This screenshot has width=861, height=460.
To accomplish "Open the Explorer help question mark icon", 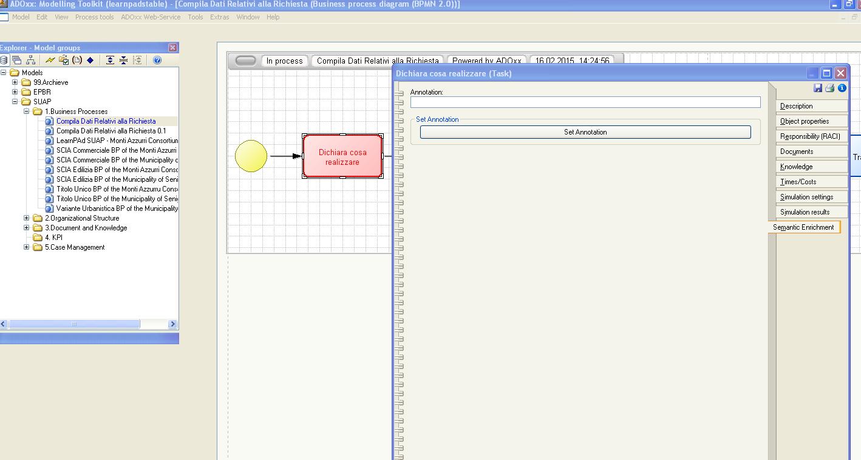I will (157, 60).
